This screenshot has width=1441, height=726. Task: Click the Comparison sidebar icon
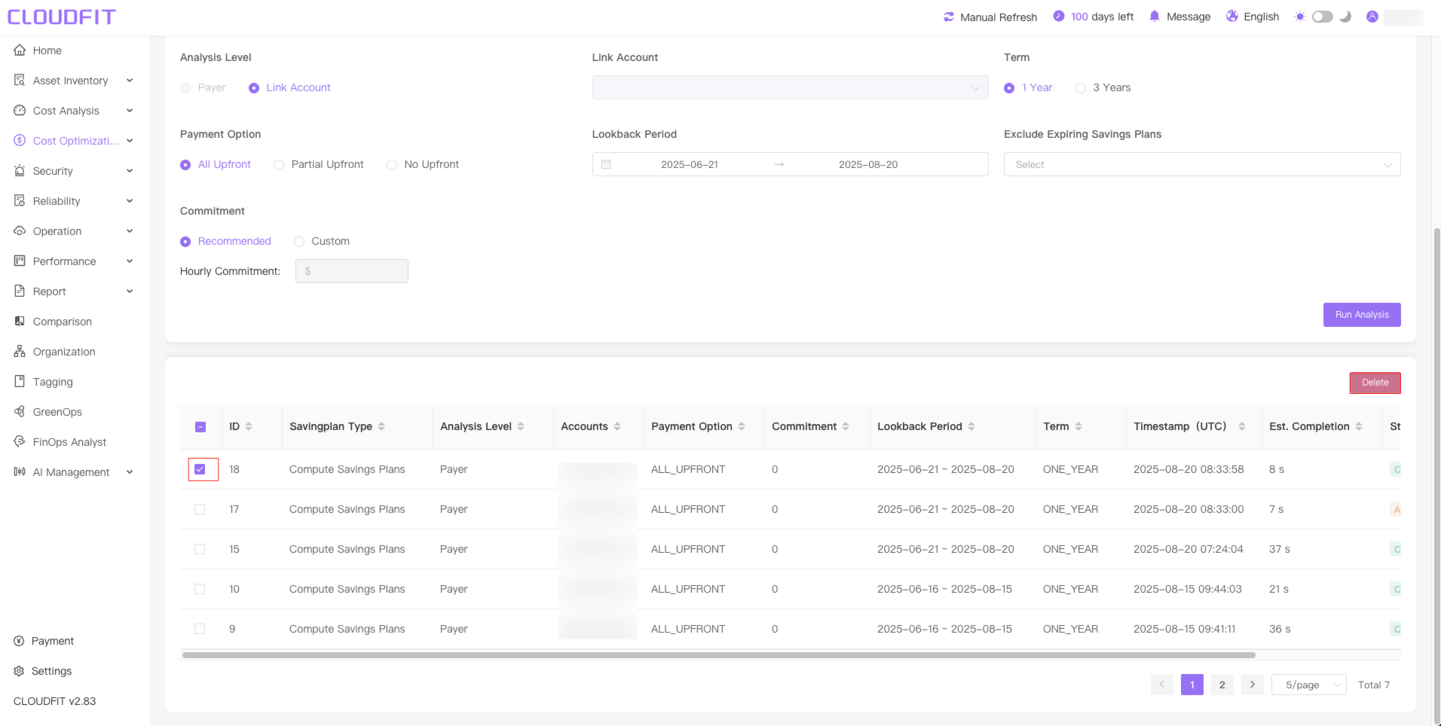[20, 322]
